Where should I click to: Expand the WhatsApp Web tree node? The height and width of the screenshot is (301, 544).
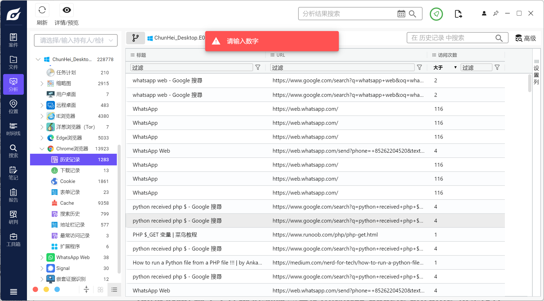coord(42,258)
